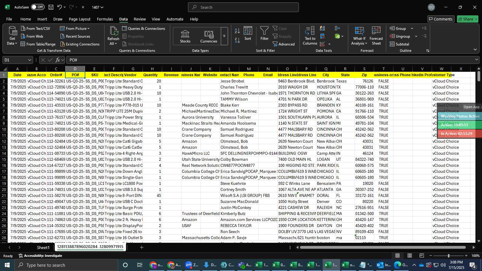This screenshot has width=482, height=271.
Task: Zoom out with minus button
Action: (x=431, y=256)
